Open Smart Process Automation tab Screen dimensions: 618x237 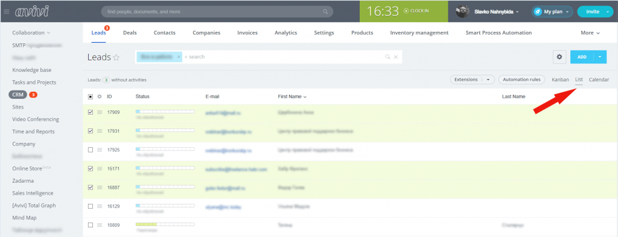[499, 33]
